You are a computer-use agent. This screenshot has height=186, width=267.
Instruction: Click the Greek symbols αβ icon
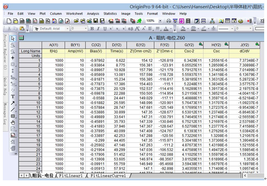click(x=131, y=29)
